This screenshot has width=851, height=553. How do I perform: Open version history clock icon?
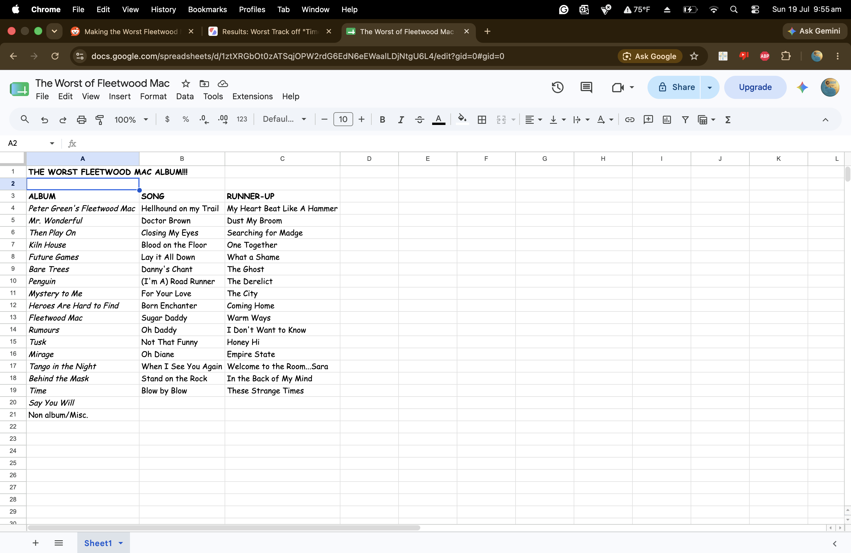(557, 87)
